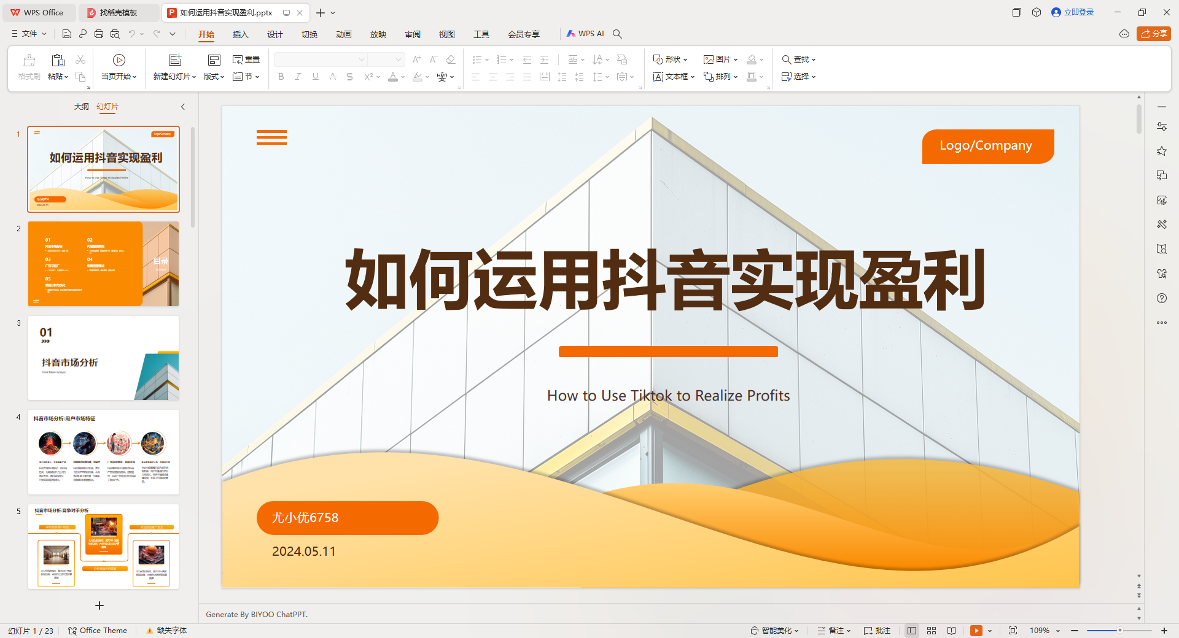Toggle italic text formatting
Image resolution: width=1179 pixels, height=638 pixels.
tap(298, 77)
